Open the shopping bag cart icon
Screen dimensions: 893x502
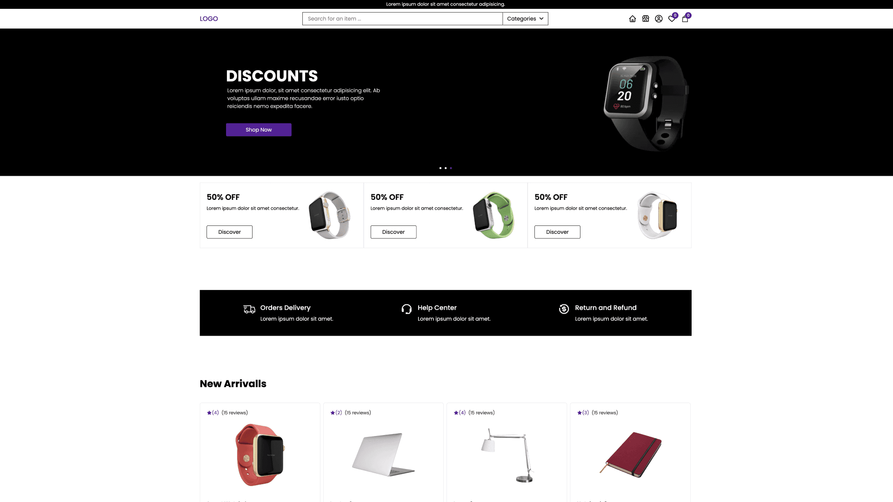click(685, 19)
